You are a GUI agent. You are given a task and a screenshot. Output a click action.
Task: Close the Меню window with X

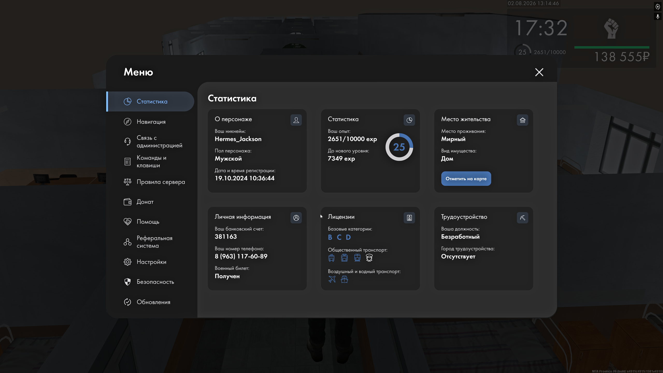(x=539, y=72)
